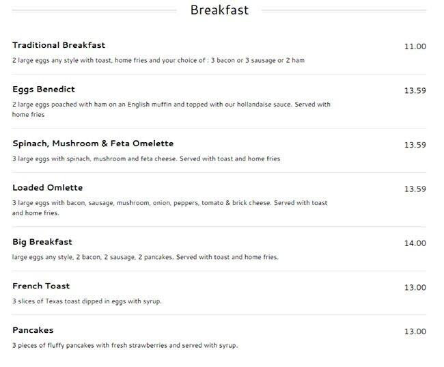Screen dimensions: 444x367
Task: Click the Breakfast section heading
Action: [219, 10]
